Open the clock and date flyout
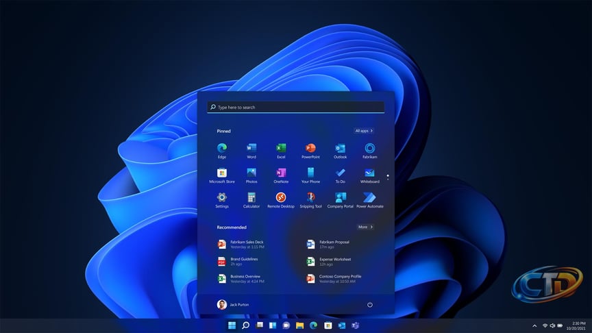Viewport: 592px width, 333px height. tap(576, 326)
